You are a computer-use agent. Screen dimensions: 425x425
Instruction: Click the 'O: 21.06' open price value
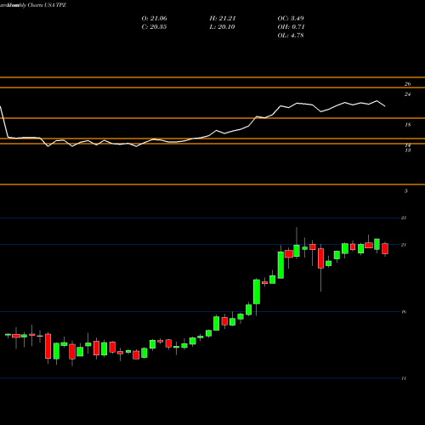tap(154, 19)
